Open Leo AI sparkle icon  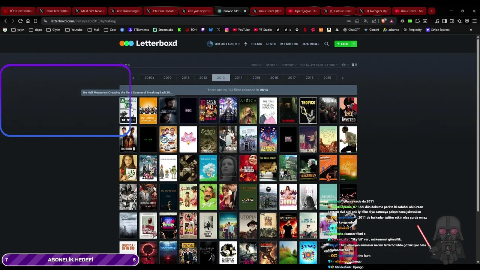[x=459, y=21]
